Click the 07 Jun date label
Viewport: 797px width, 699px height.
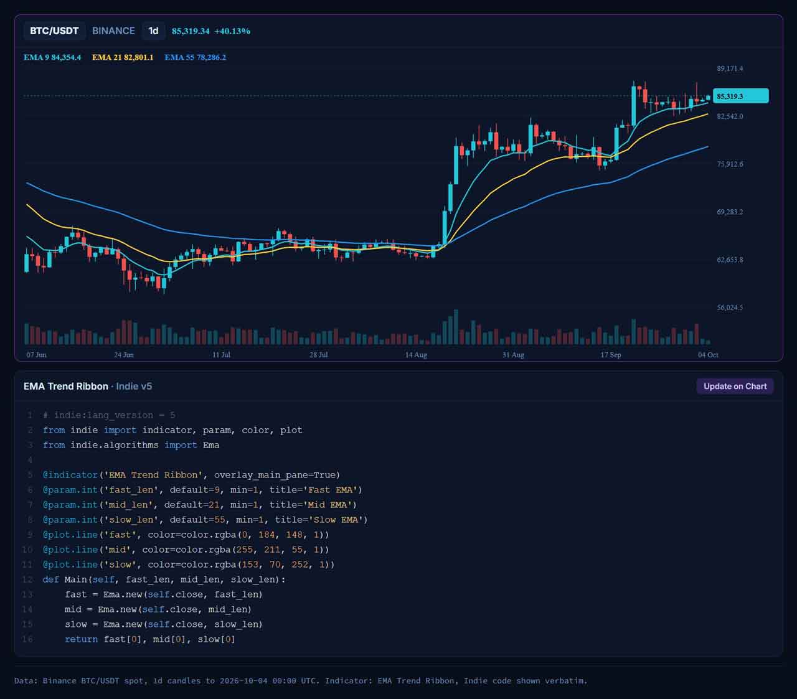37,355
